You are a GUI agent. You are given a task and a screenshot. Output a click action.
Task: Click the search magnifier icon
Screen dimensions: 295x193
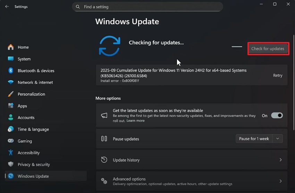(x=78, y=7)
